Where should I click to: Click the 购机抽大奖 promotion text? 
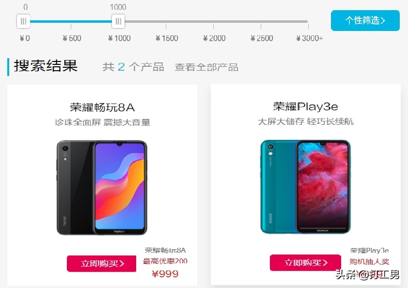tap(369, 261)
